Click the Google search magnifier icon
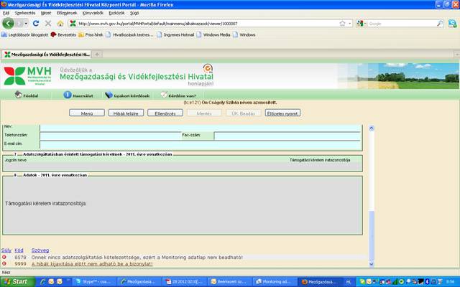Screen dimensions: 460x287 tap(440, 24)
